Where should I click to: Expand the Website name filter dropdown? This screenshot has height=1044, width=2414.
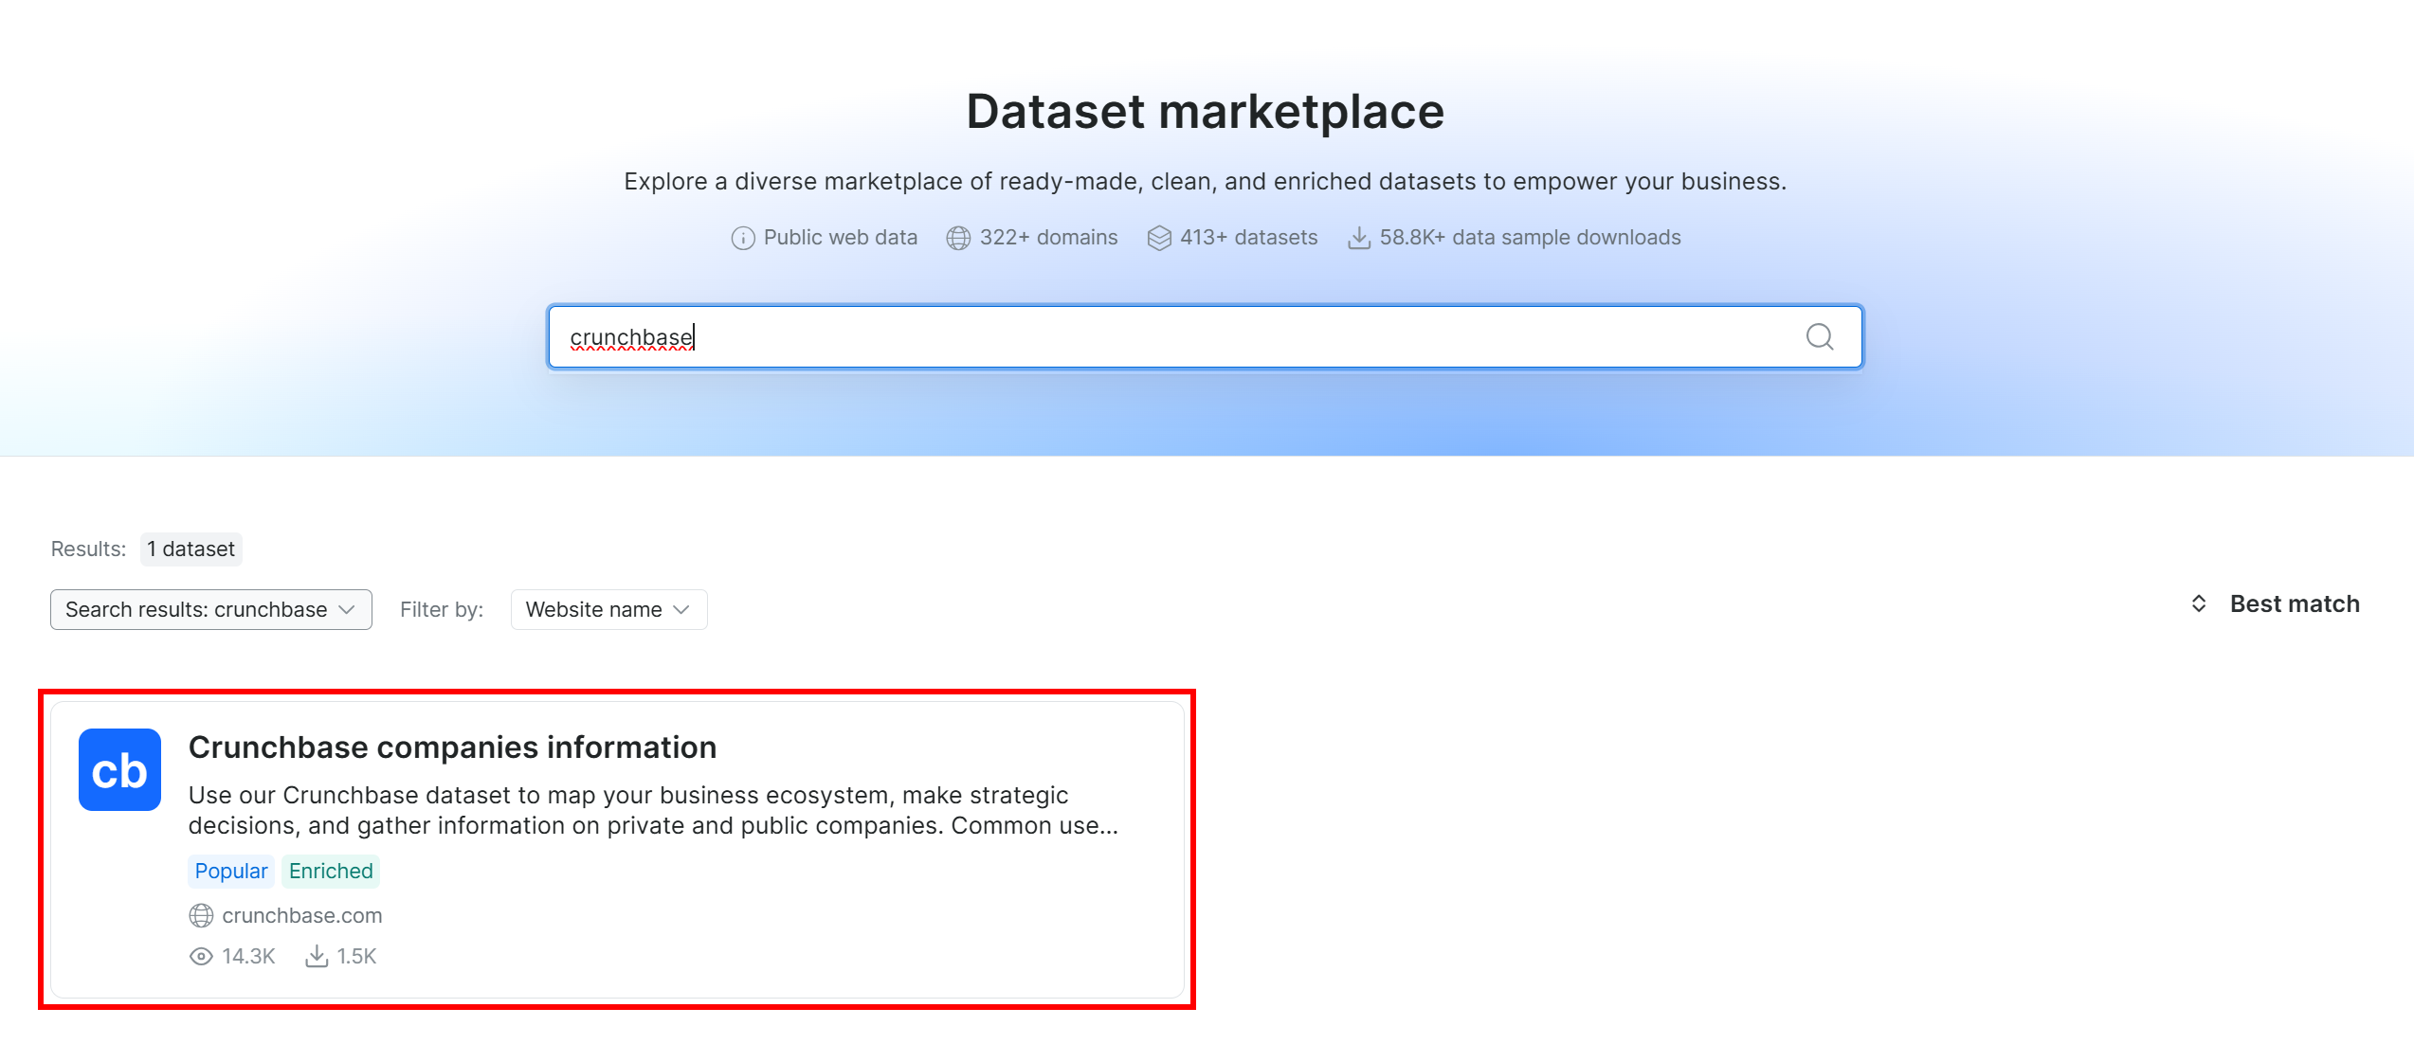(608, 609)
